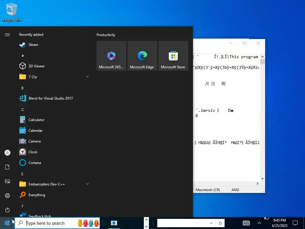
Task: Click the # letter header
Action: click(23, 56)
